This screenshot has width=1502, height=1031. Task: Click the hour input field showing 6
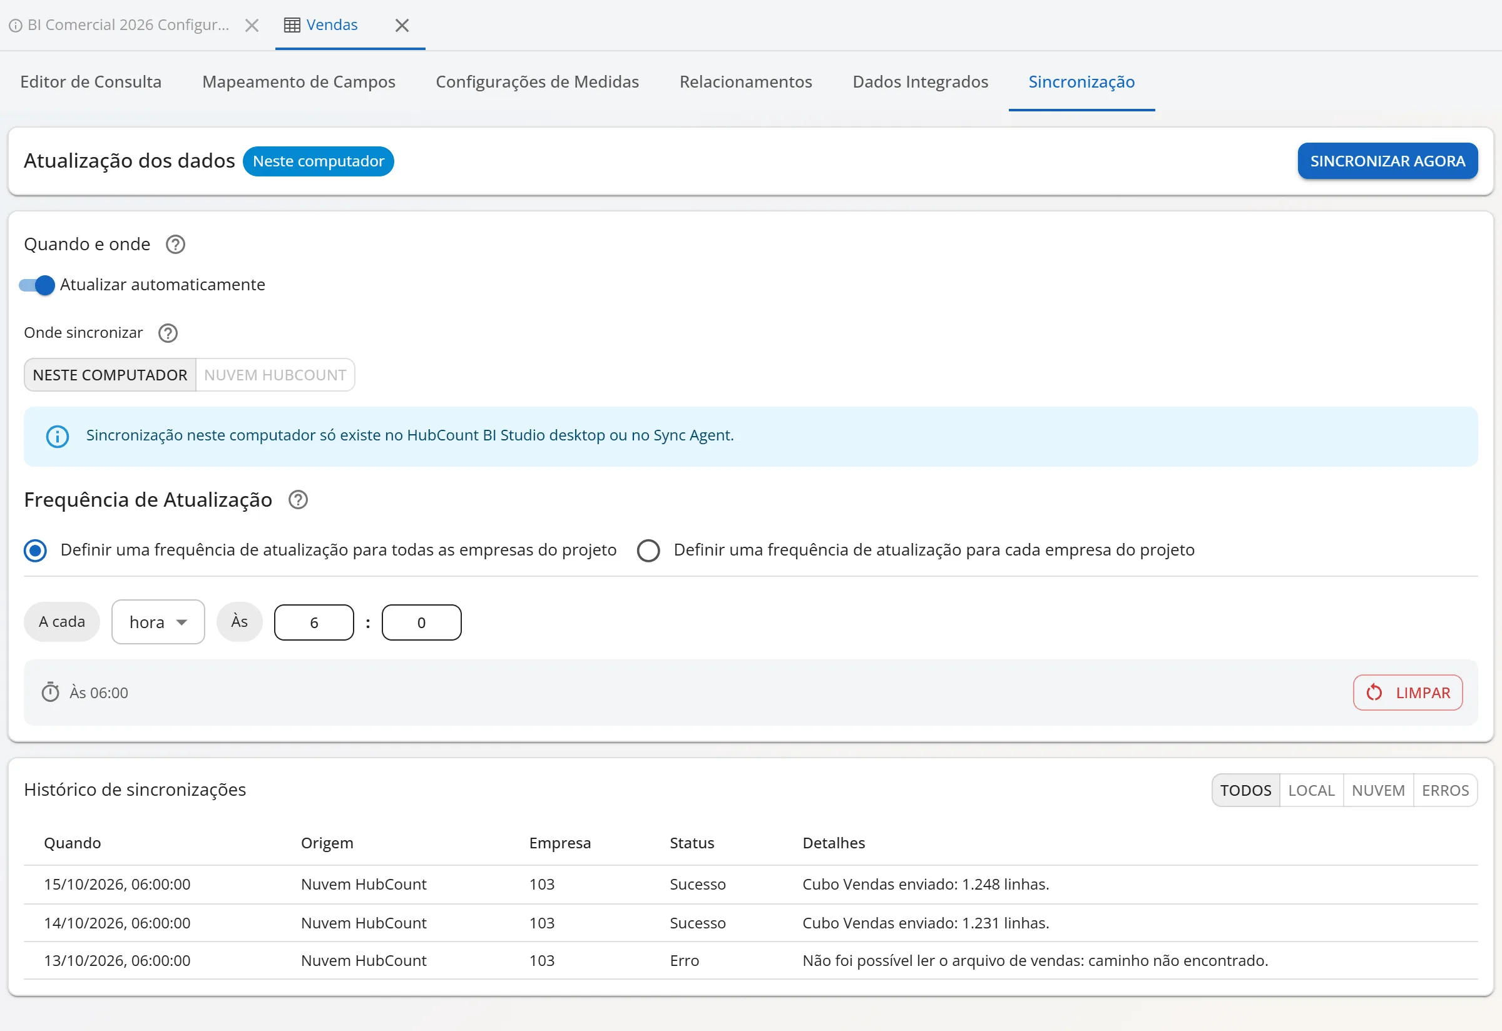314,622
